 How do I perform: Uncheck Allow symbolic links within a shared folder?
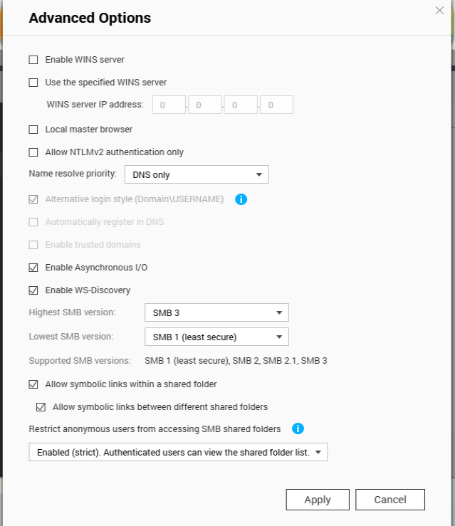[33, 384]
